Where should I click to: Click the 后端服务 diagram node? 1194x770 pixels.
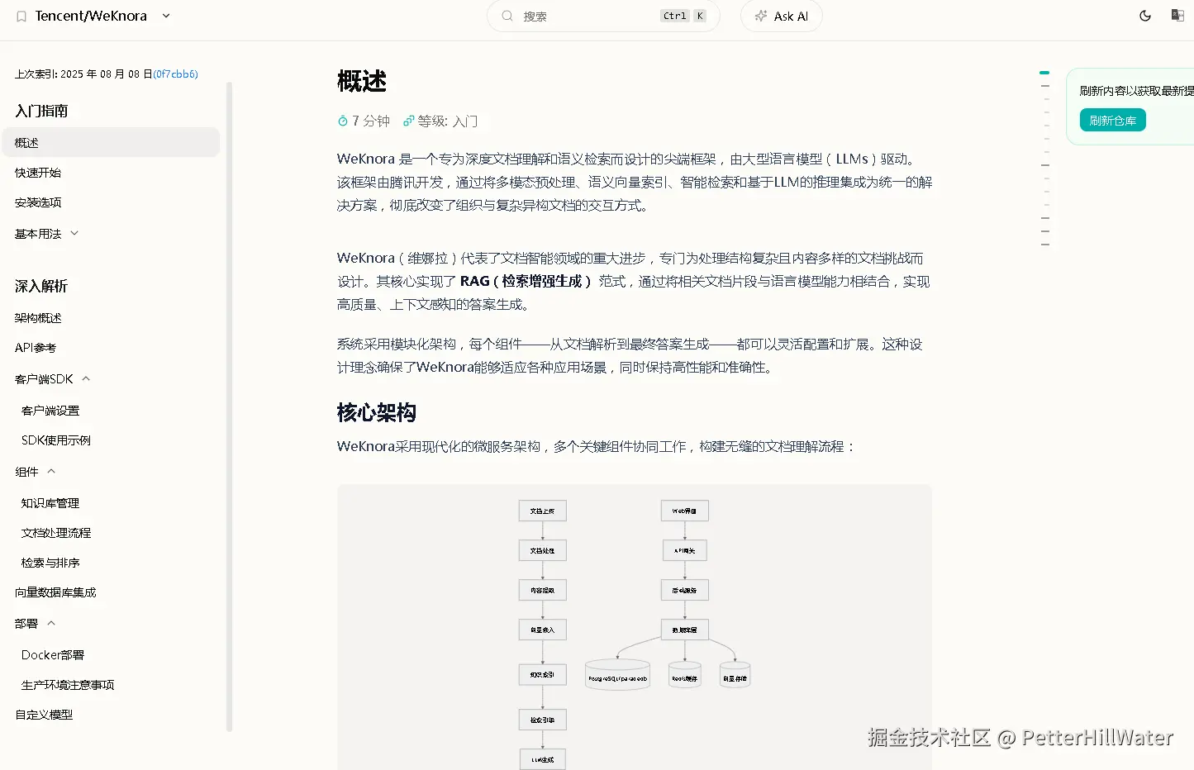[x=685, y=590]
